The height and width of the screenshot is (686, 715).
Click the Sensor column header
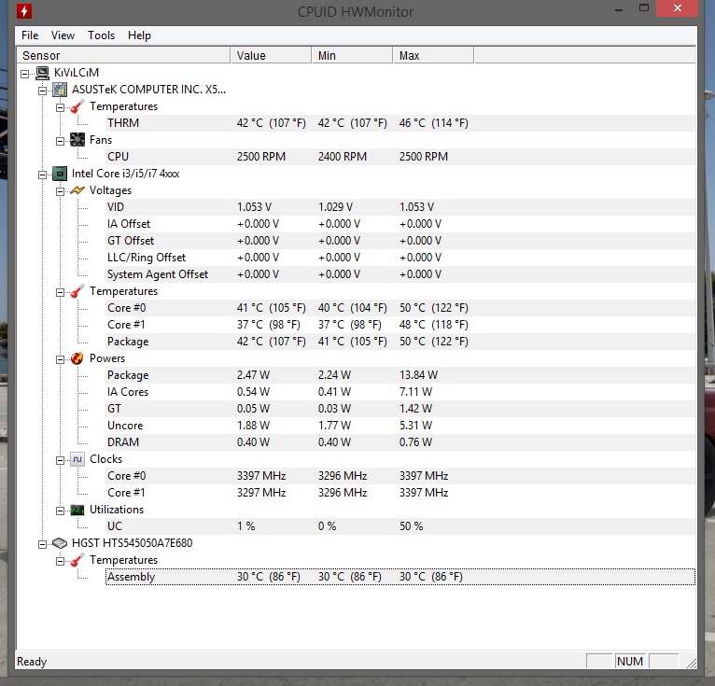click(x=123, y=55)
